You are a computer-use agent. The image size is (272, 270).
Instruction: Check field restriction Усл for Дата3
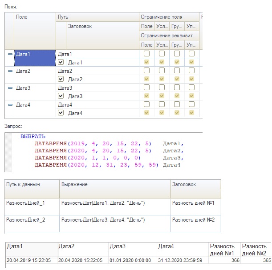click(162, 87)
